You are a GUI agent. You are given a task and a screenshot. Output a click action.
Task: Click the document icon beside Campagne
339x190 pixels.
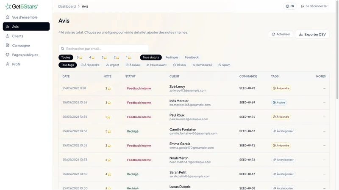point(8,45)
